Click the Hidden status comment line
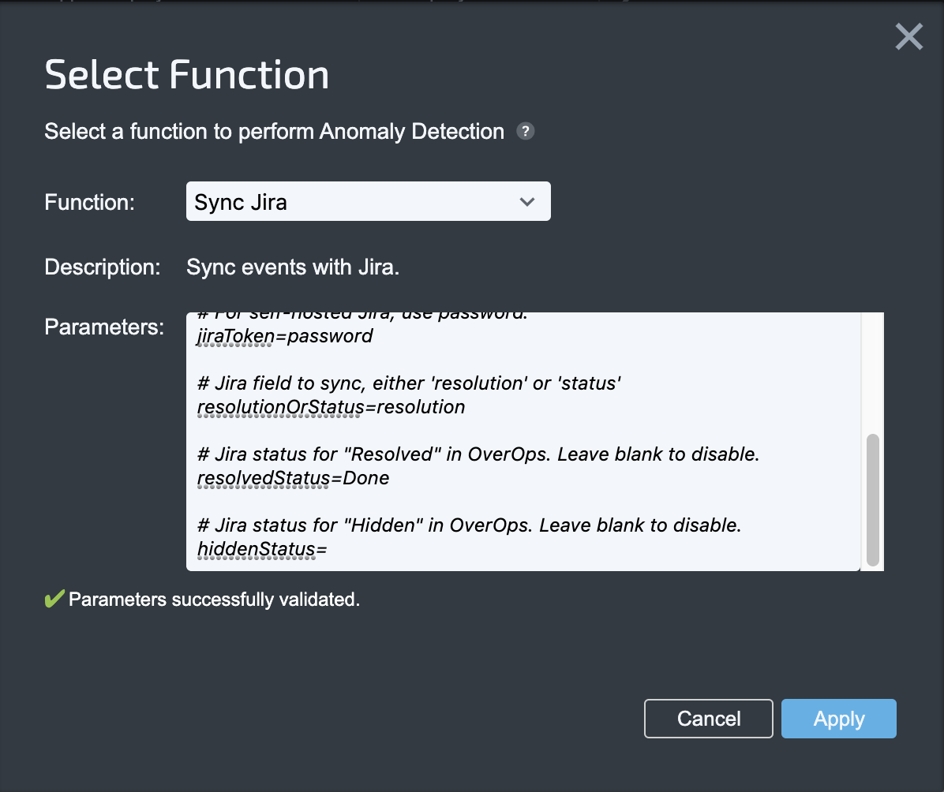Screen dimensions: 944x792 (469, 525)
